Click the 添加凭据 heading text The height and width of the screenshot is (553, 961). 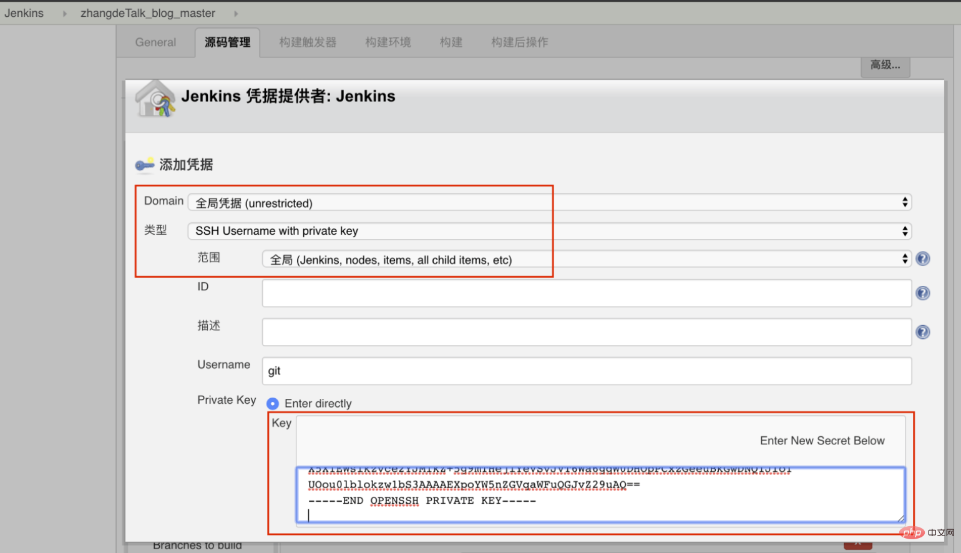tap(186, 165)
